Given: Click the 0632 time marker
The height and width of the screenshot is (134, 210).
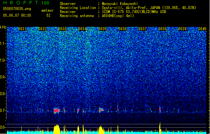Looking at the screenshot, I should click(42, 29).
